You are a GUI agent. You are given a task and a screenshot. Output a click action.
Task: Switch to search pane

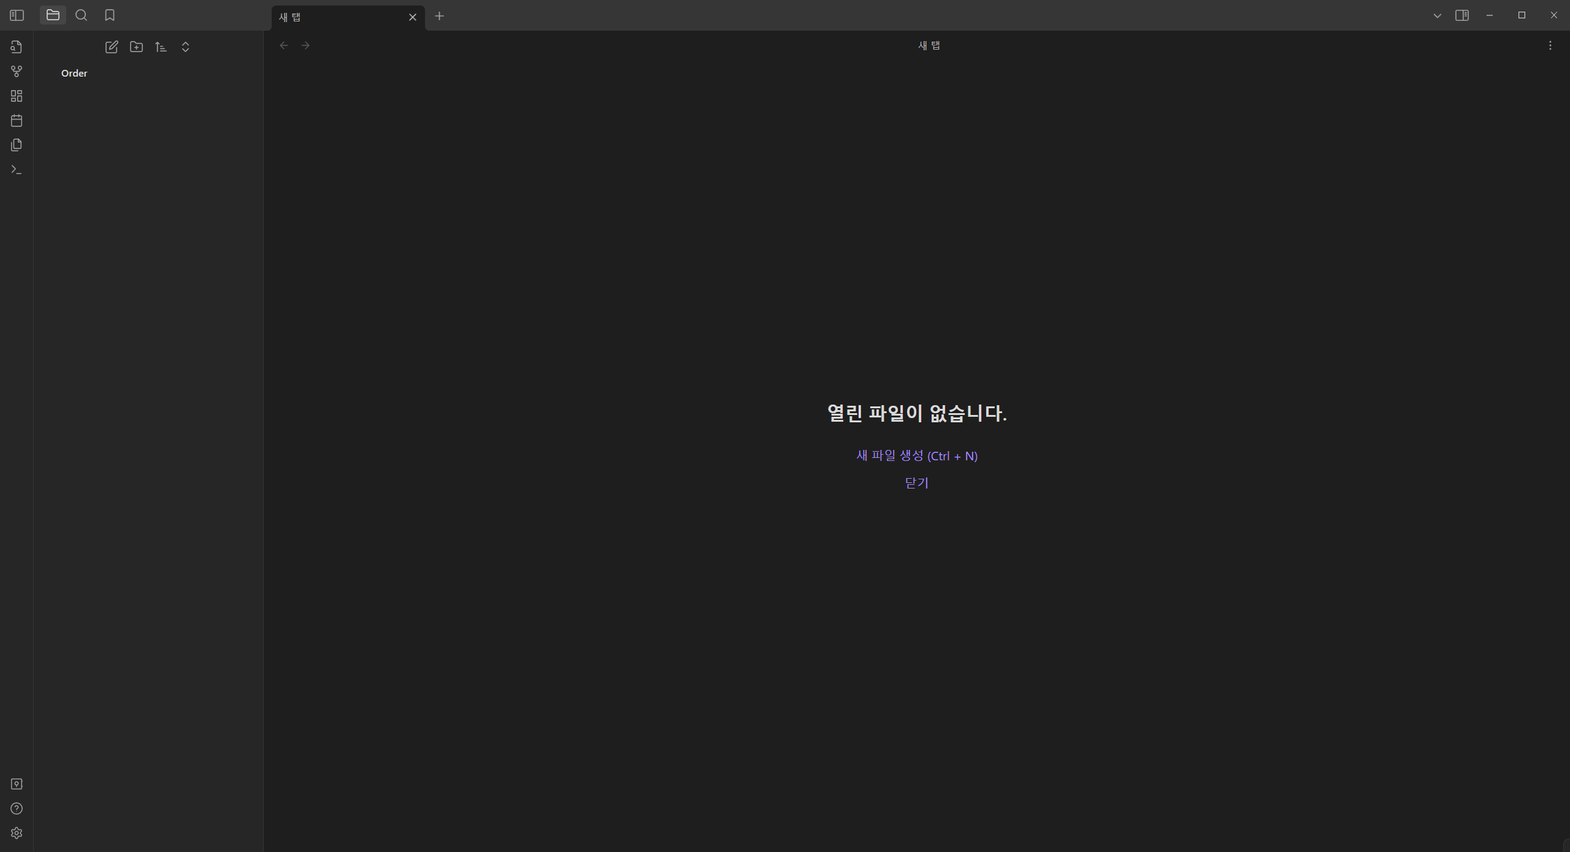81,15
